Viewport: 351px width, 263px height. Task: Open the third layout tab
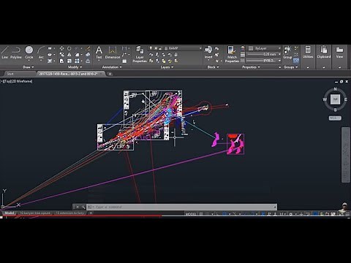click(70, 213)
